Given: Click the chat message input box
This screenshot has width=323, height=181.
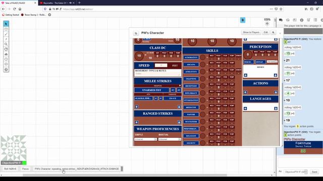Looking at the screenshot, I should (300, 163).
